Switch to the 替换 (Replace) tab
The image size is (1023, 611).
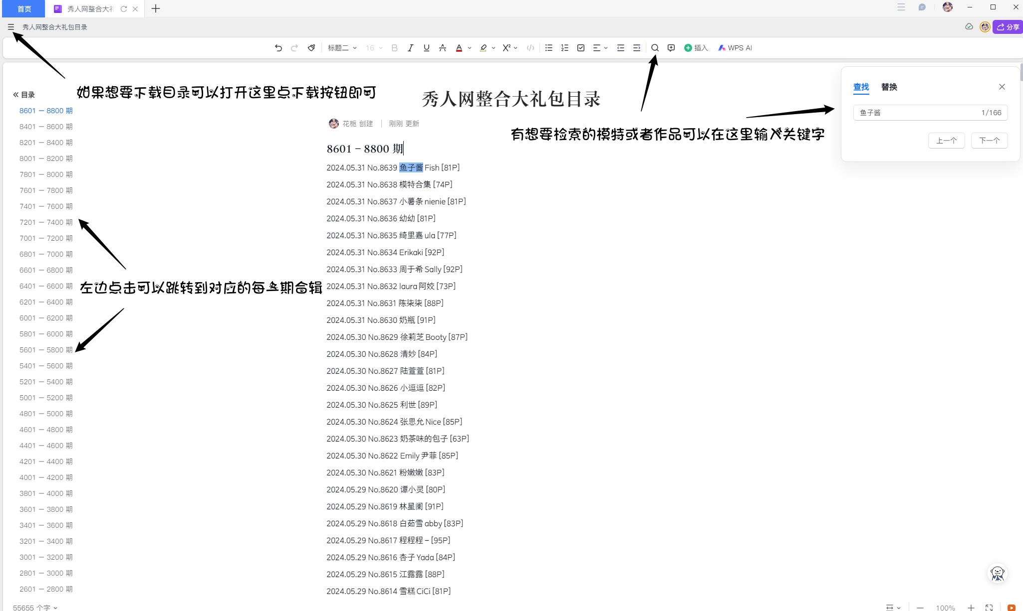[x=889, y=87]
